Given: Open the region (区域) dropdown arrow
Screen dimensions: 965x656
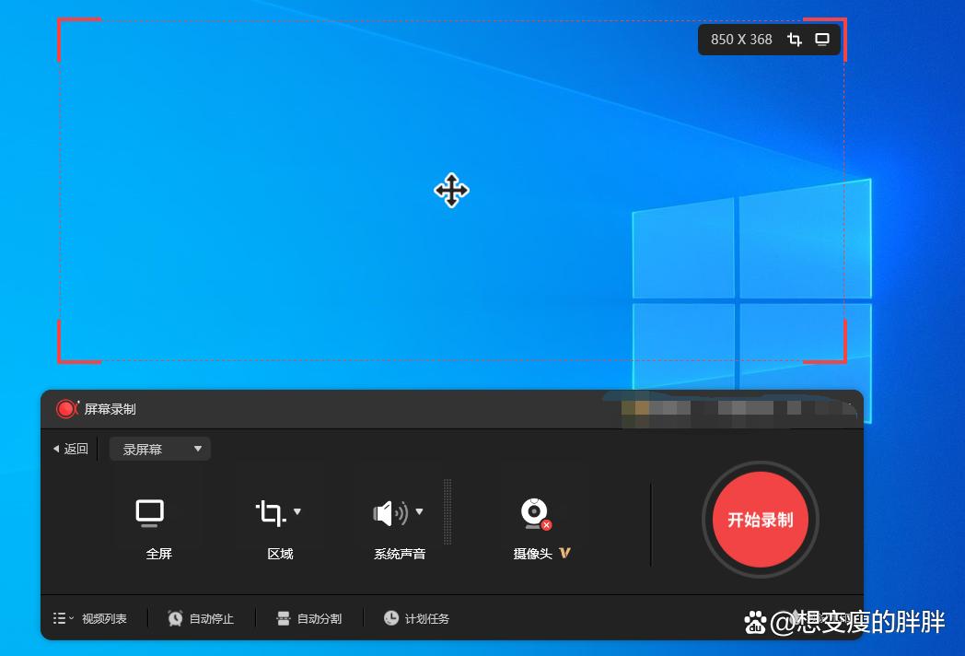Looking at the screenshot, I should click(297, 511).
